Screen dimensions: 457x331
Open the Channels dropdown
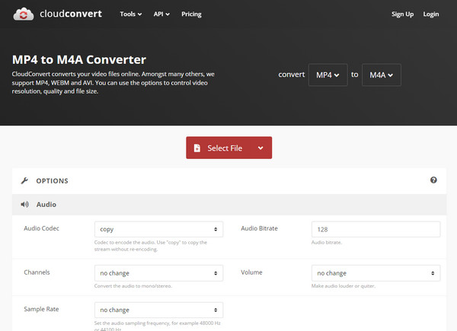pyautogui.click(x=158, y=273)
